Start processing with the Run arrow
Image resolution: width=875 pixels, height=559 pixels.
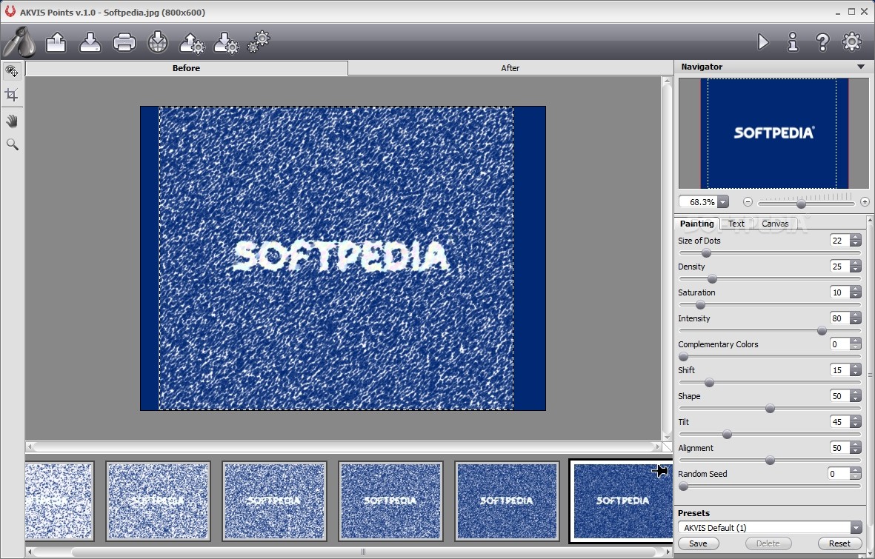tap(763, 42)
